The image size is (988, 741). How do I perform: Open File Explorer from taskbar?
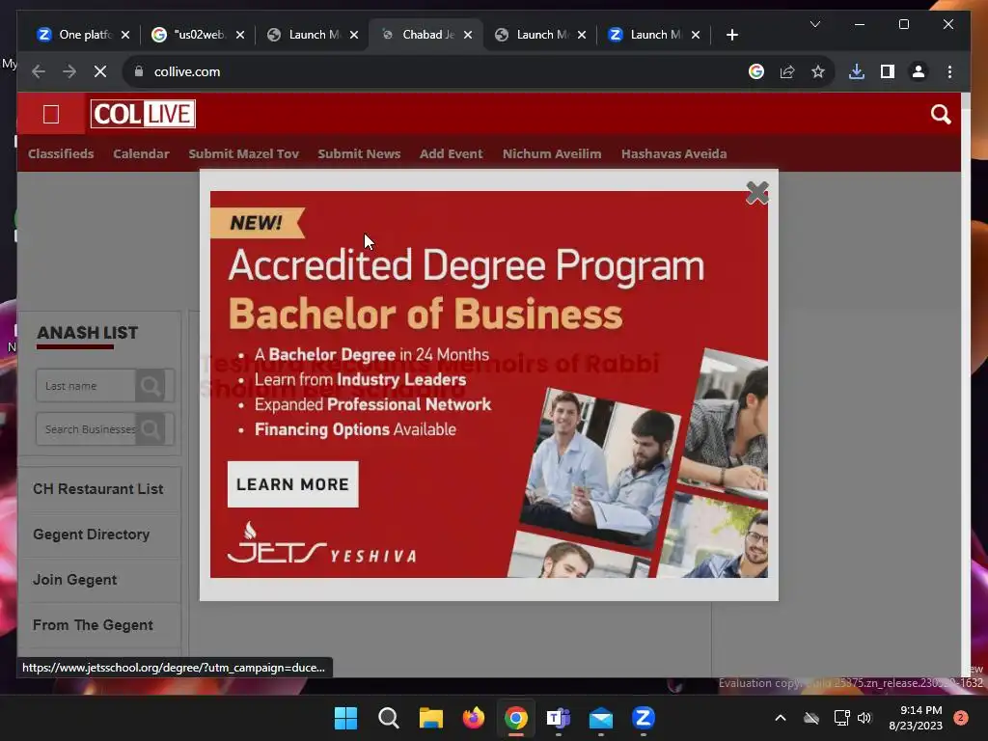tap(431, 718)
